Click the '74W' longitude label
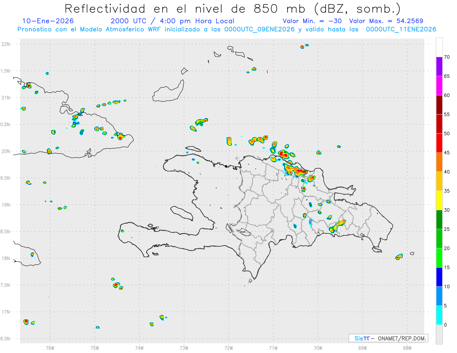This screenshot has height=353, width=457. [139, 348]
